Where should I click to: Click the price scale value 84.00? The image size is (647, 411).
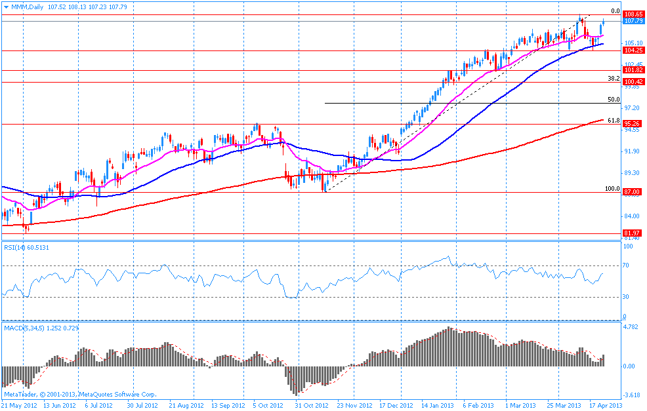point(632,216)
